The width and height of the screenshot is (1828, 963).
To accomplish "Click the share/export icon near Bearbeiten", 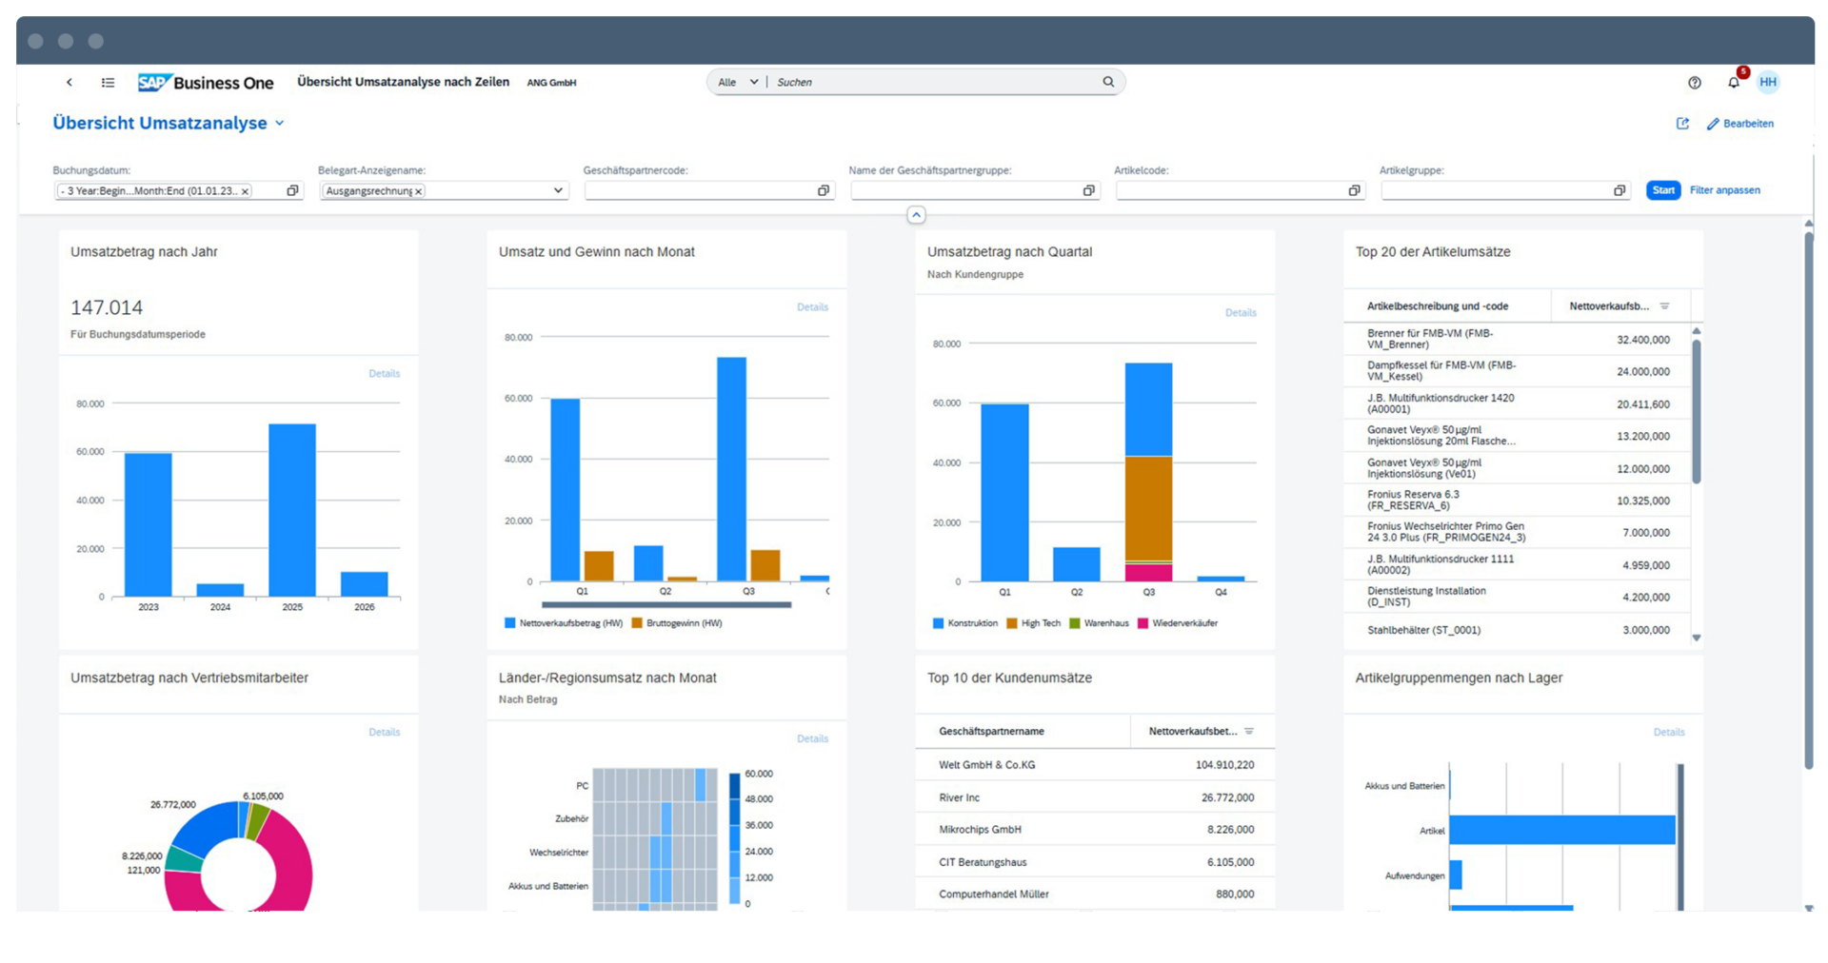I will pos(1683,124).
